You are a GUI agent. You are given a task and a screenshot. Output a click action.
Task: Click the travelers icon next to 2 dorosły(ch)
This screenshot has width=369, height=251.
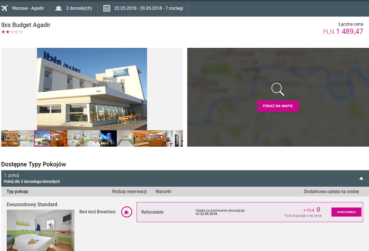tap(58, 8)
